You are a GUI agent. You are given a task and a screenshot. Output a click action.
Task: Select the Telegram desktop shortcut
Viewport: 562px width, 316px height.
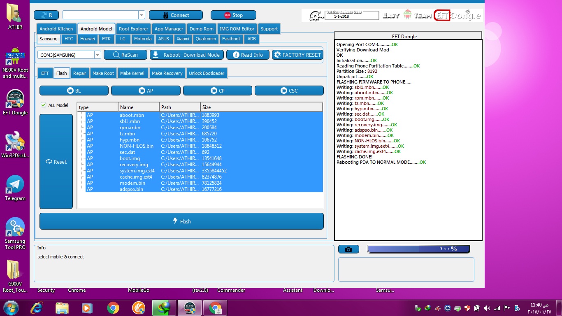[x=15, y=188]
